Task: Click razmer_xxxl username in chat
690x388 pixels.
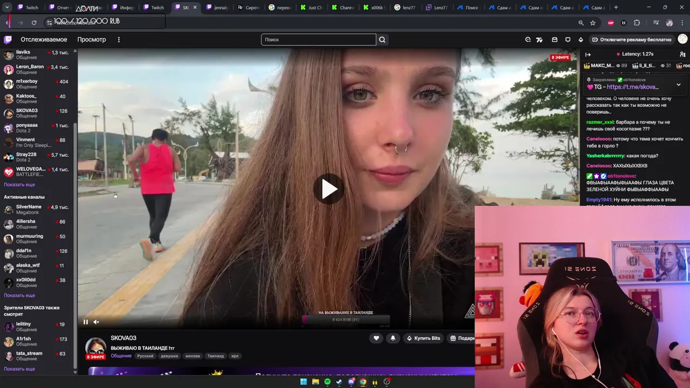Action: tap(599, 122)
